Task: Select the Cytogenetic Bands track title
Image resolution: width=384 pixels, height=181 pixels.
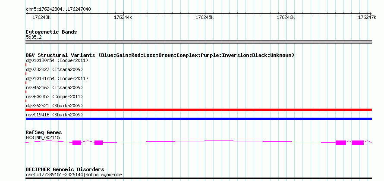Action: [51, 32]
